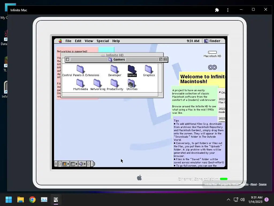The height and width of the screenshot is (206, 274).
Task: Launch Google Chrome from the taskbar
Action: (32, 200)
